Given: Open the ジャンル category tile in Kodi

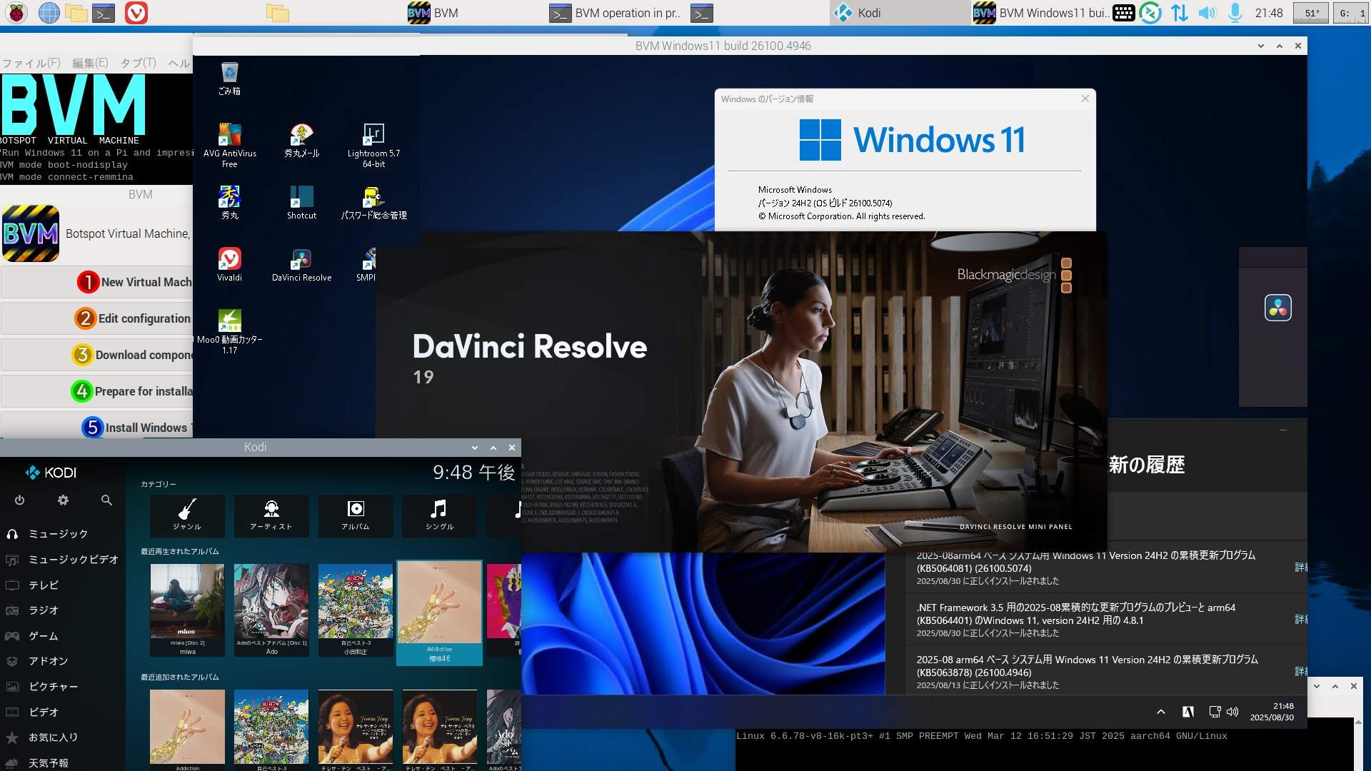Looking at the screenshot, I should pyautogui.click(x=187, y=515).
